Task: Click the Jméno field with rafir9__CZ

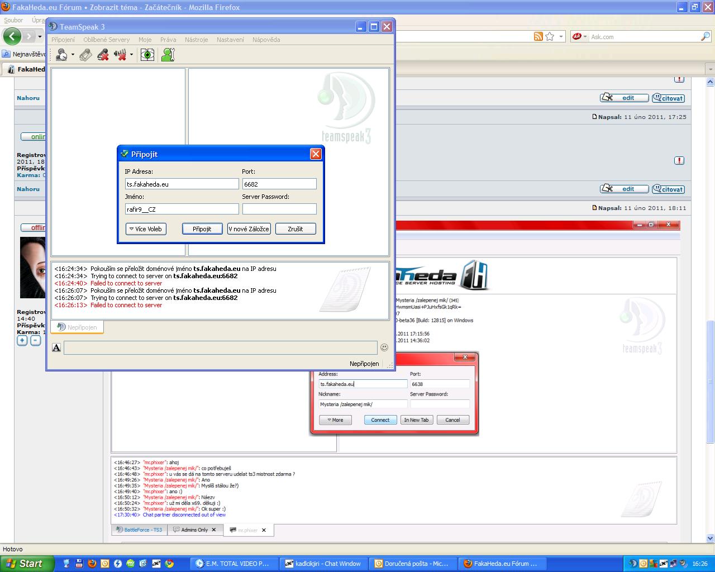Action: point(182,209)
